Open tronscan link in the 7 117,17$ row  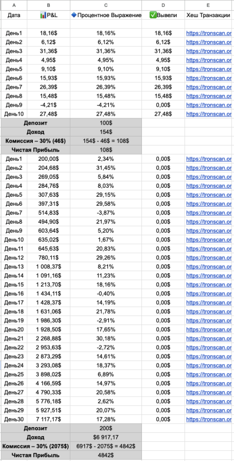tap(209, 419)
